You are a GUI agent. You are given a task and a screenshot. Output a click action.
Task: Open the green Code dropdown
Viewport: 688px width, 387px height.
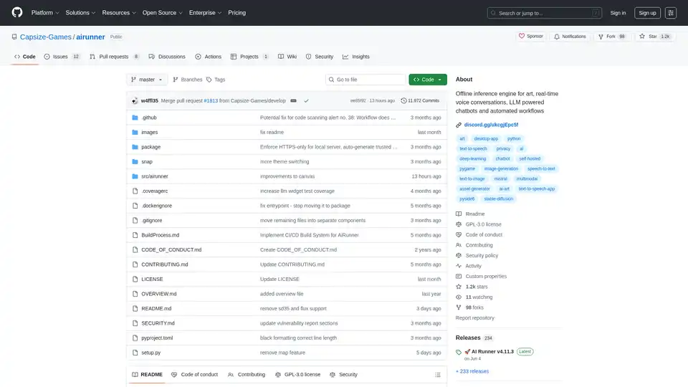(427, 80)
